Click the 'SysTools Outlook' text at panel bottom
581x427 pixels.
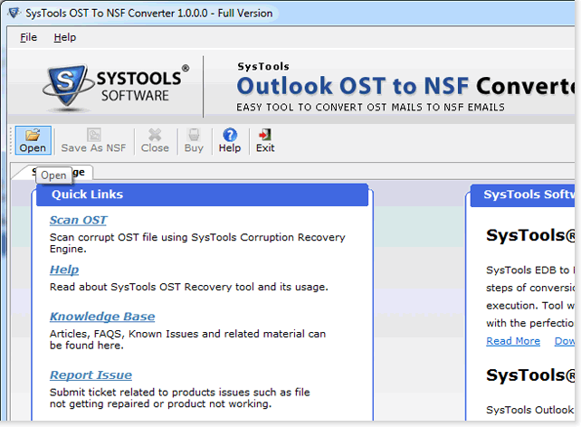point(529,410)
